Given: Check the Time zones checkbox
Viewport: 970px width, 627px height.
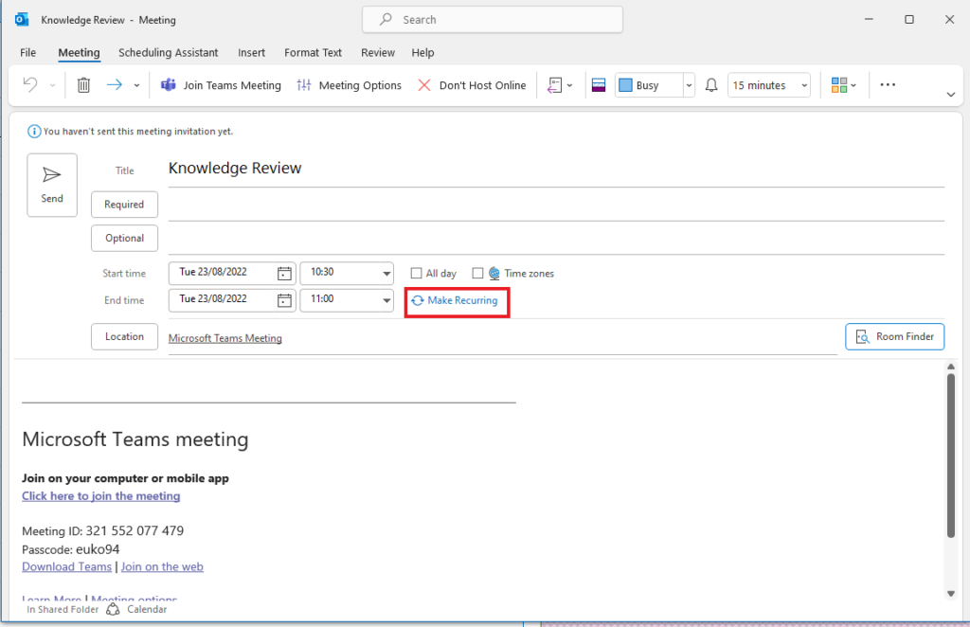Looking at the screenshot, I should pyautogui.click(x=477, y=274).
